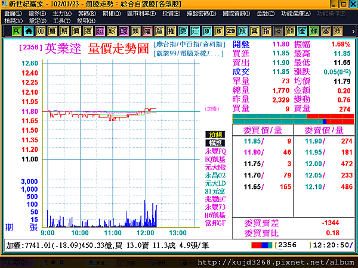
Task: Click the 預測 button beside chart
Action: click(215, 134)
